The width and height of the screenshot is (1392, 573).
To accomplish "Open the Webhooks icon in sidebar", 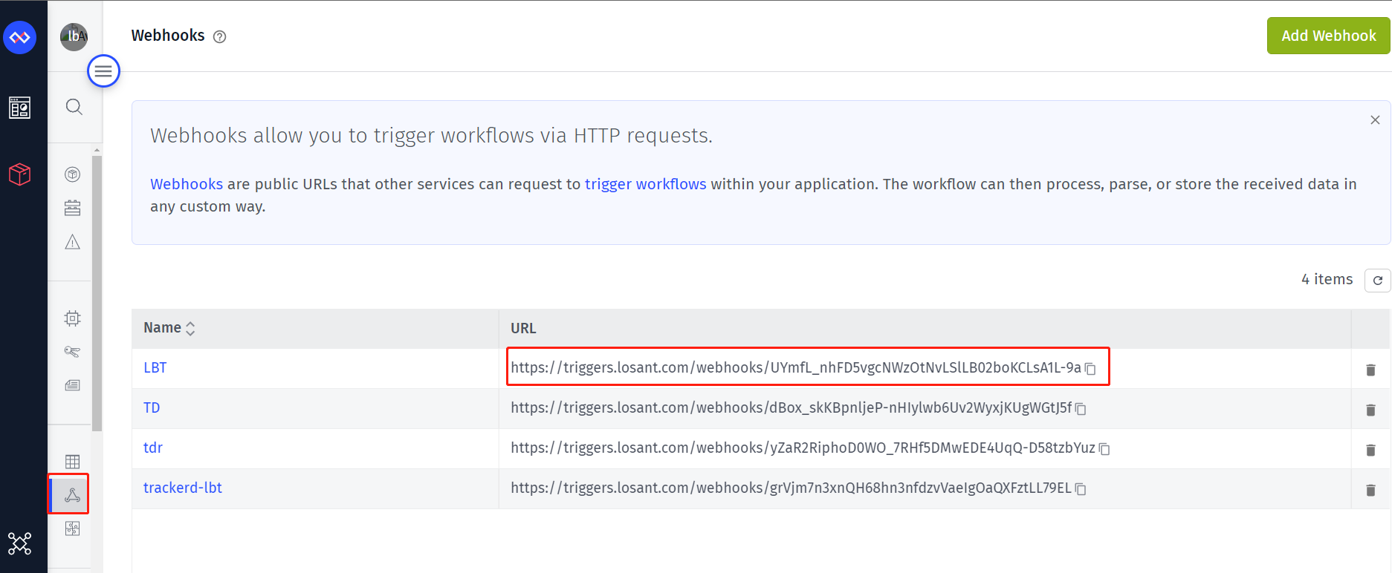I will pos(72,495).
